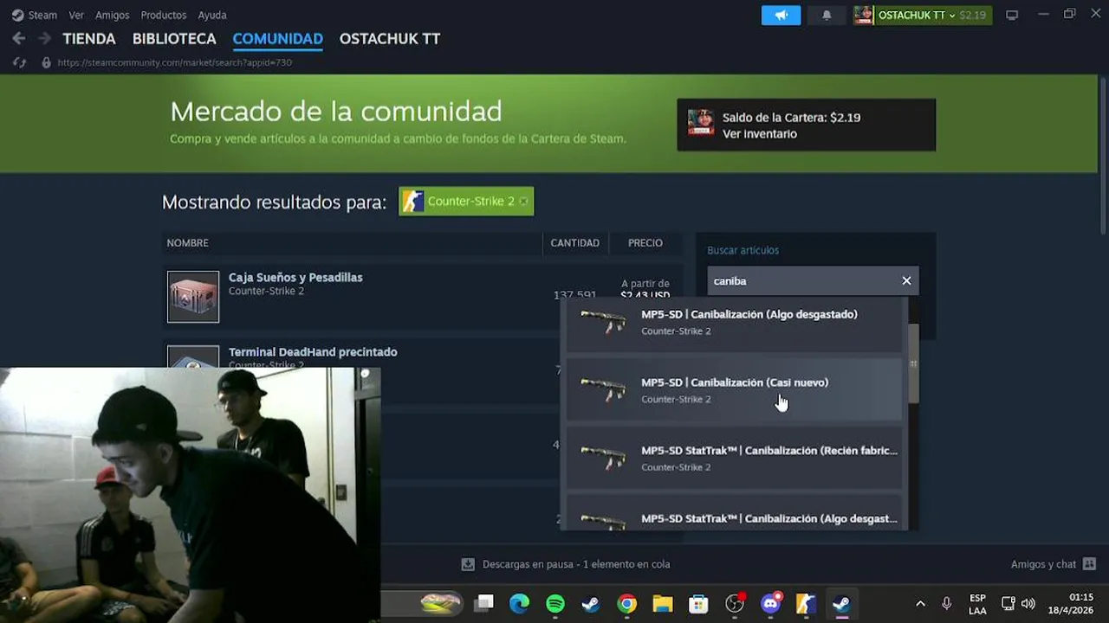Select MP5-SD StatTrak Canibalización (Algo desgastado) suggestion
1109x623 pixels.
point(734,513)
